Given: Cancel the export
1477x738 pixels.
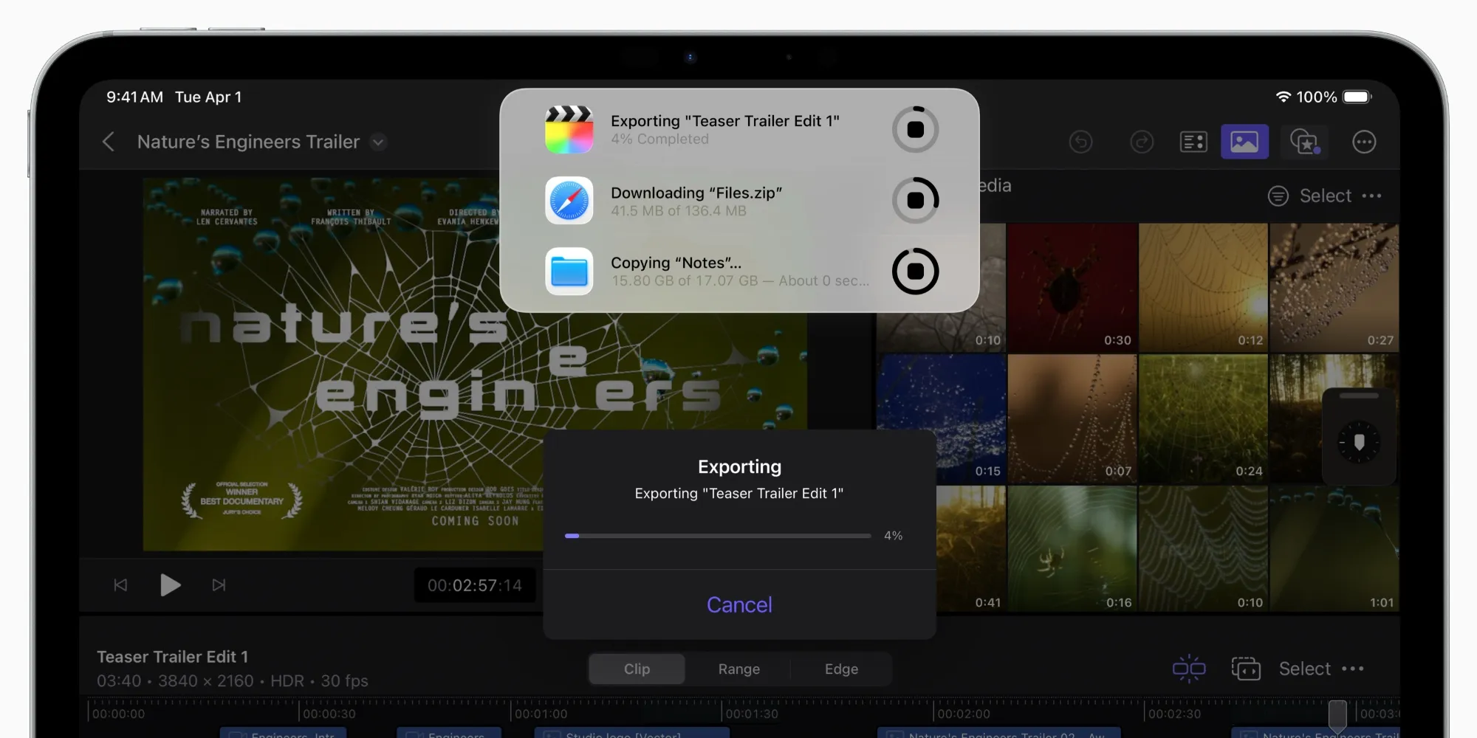Looking at the screenshot, I should tap(739, 604).
